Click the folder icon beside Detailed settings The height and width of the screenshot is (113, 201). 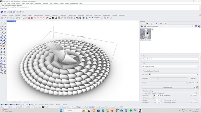pos(197,87)
